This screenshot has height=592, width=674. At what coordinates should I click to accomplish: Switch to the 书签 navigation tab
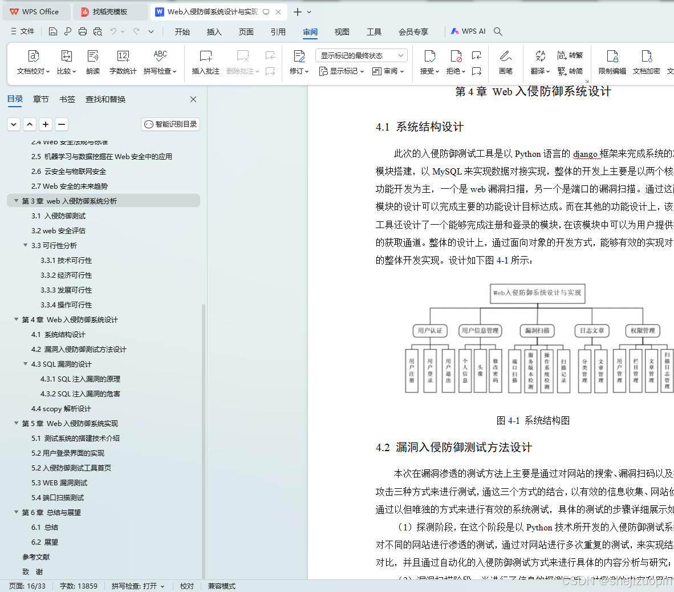[x=67, y=99]
